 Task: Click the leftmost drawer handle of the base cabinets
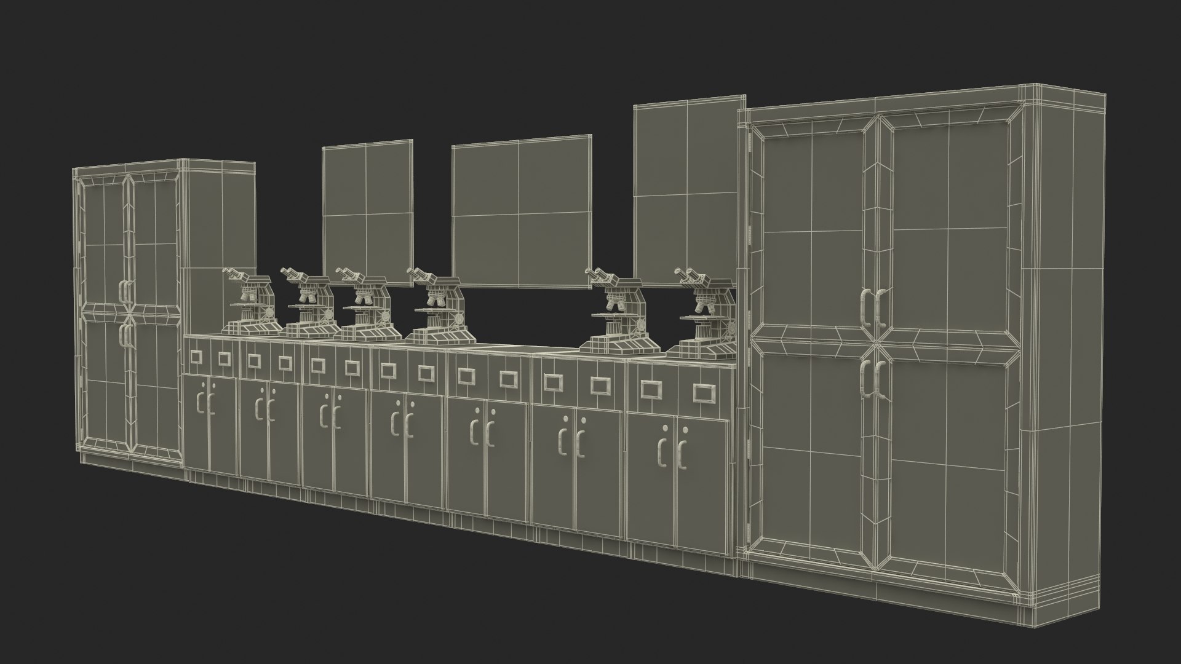point(197,358)
